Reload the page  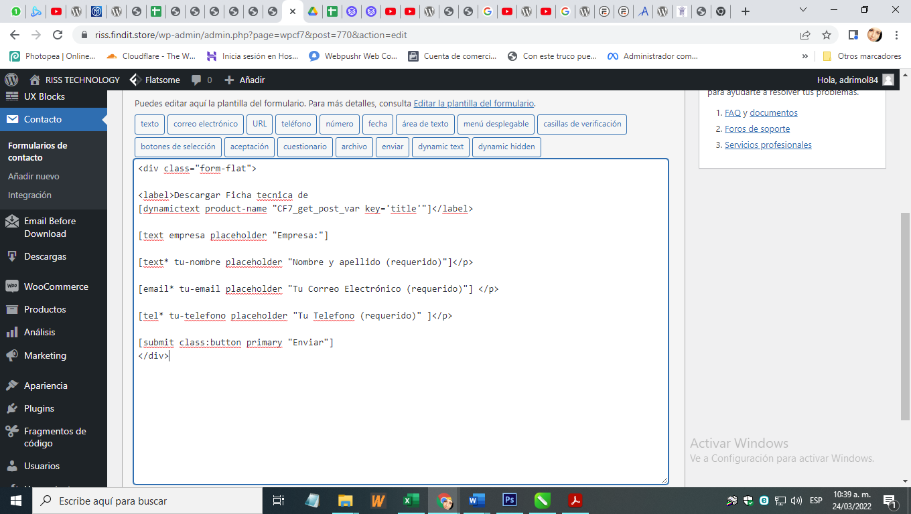(58, 35)
